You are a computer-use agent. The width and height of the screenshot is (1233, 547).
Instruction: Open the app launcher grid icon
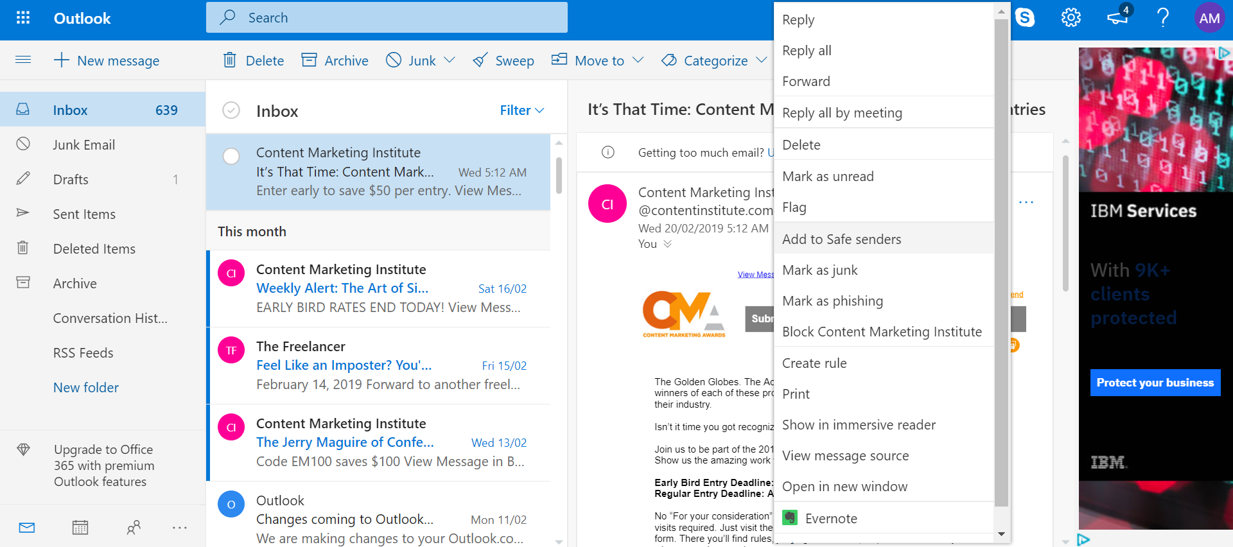click(x=23, y=18)
